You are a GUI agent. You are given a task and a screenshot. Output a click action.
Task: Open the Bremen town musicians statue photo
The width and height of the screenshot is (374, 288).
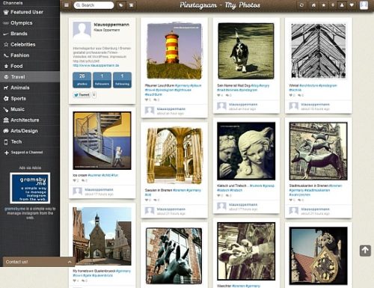319,151
